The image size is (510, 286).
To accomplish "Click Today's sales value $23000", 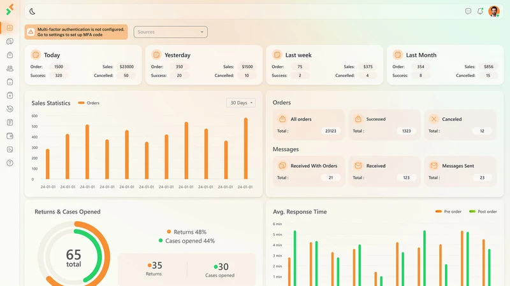I will (x=126, y=67).
